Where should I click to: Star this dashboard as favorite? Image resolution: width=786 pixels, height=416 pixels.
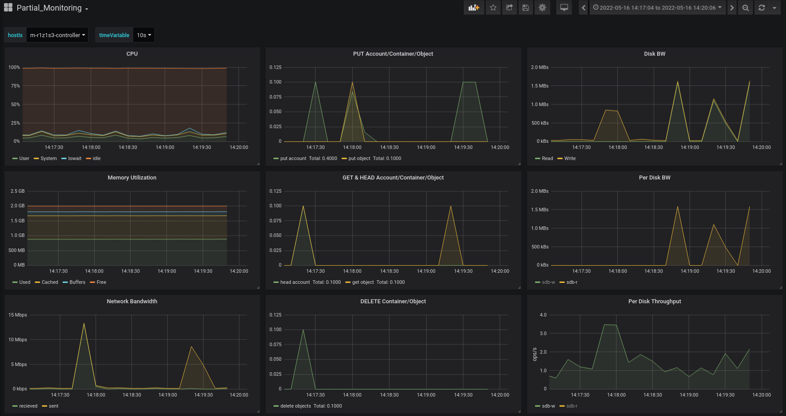493,8
